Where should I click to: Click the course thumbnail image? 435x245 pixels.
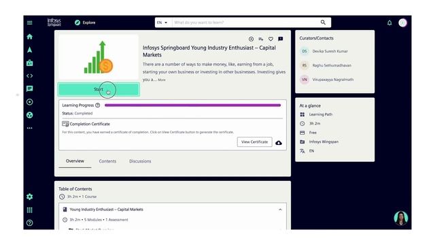[x=99, y=57]
